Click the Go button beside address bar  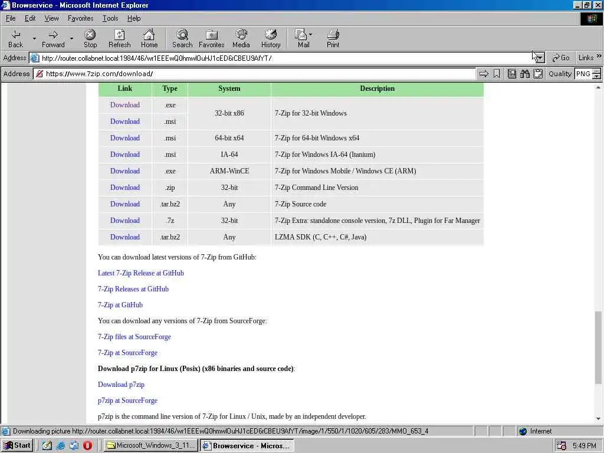tap(561, 58)
